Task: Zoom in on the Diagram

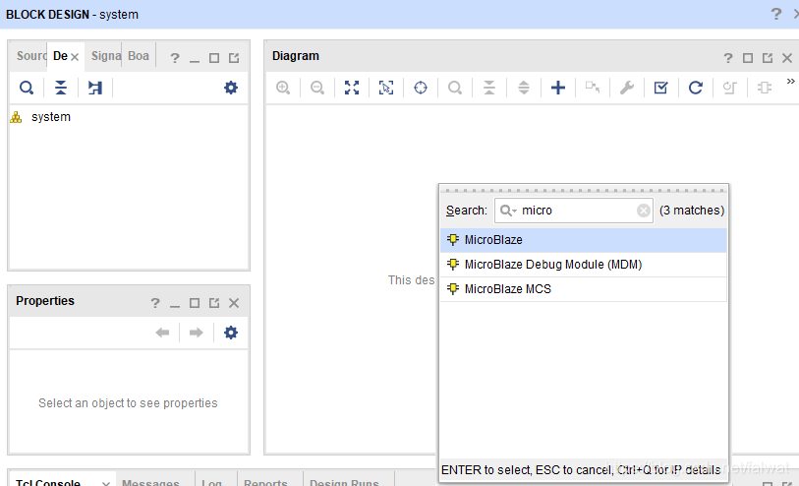Action: point(283,88)
